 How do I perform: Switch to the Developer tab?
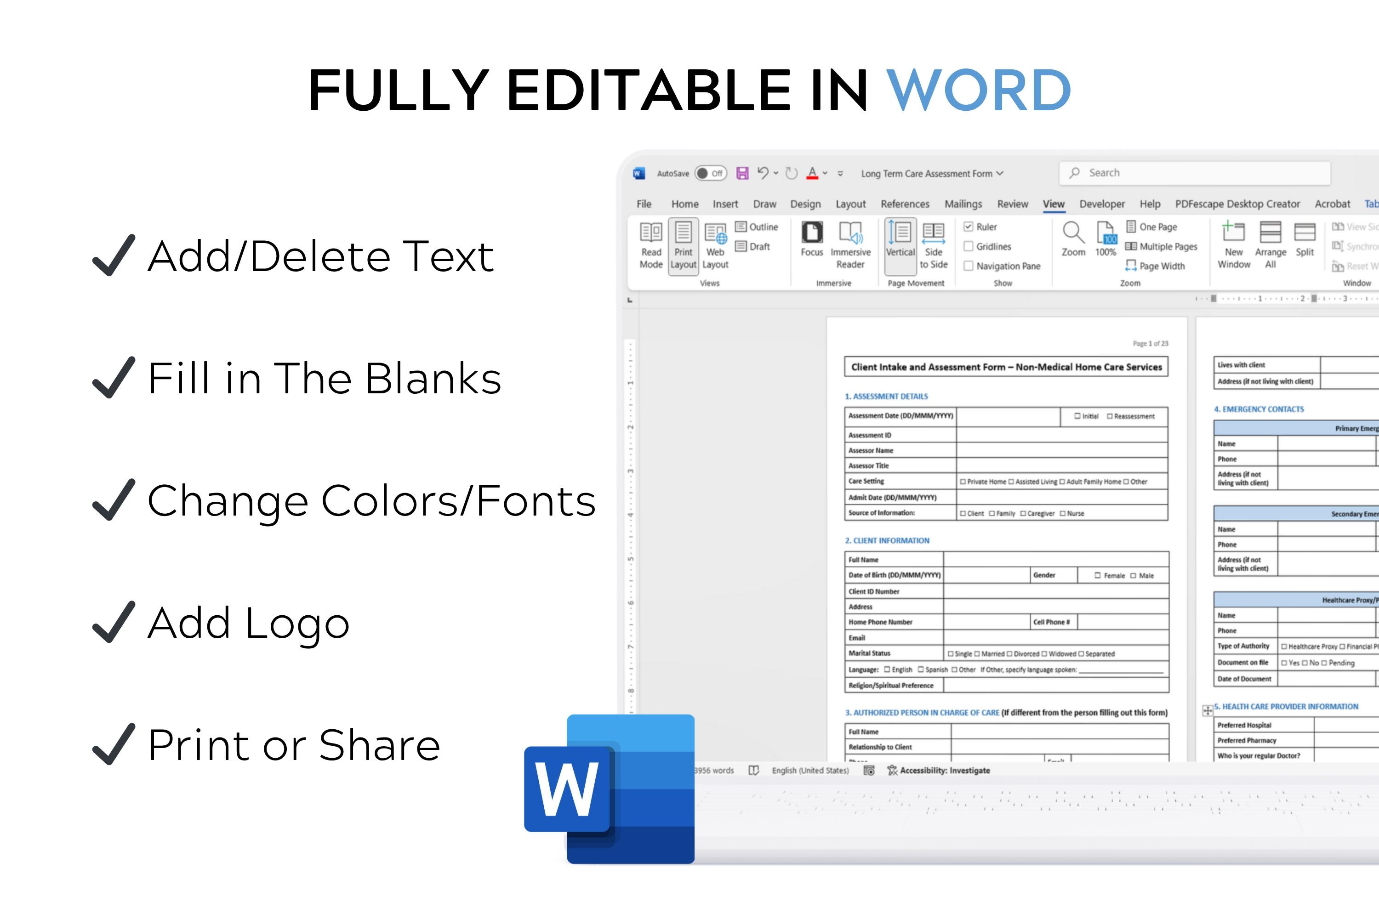pos(1102,204)
